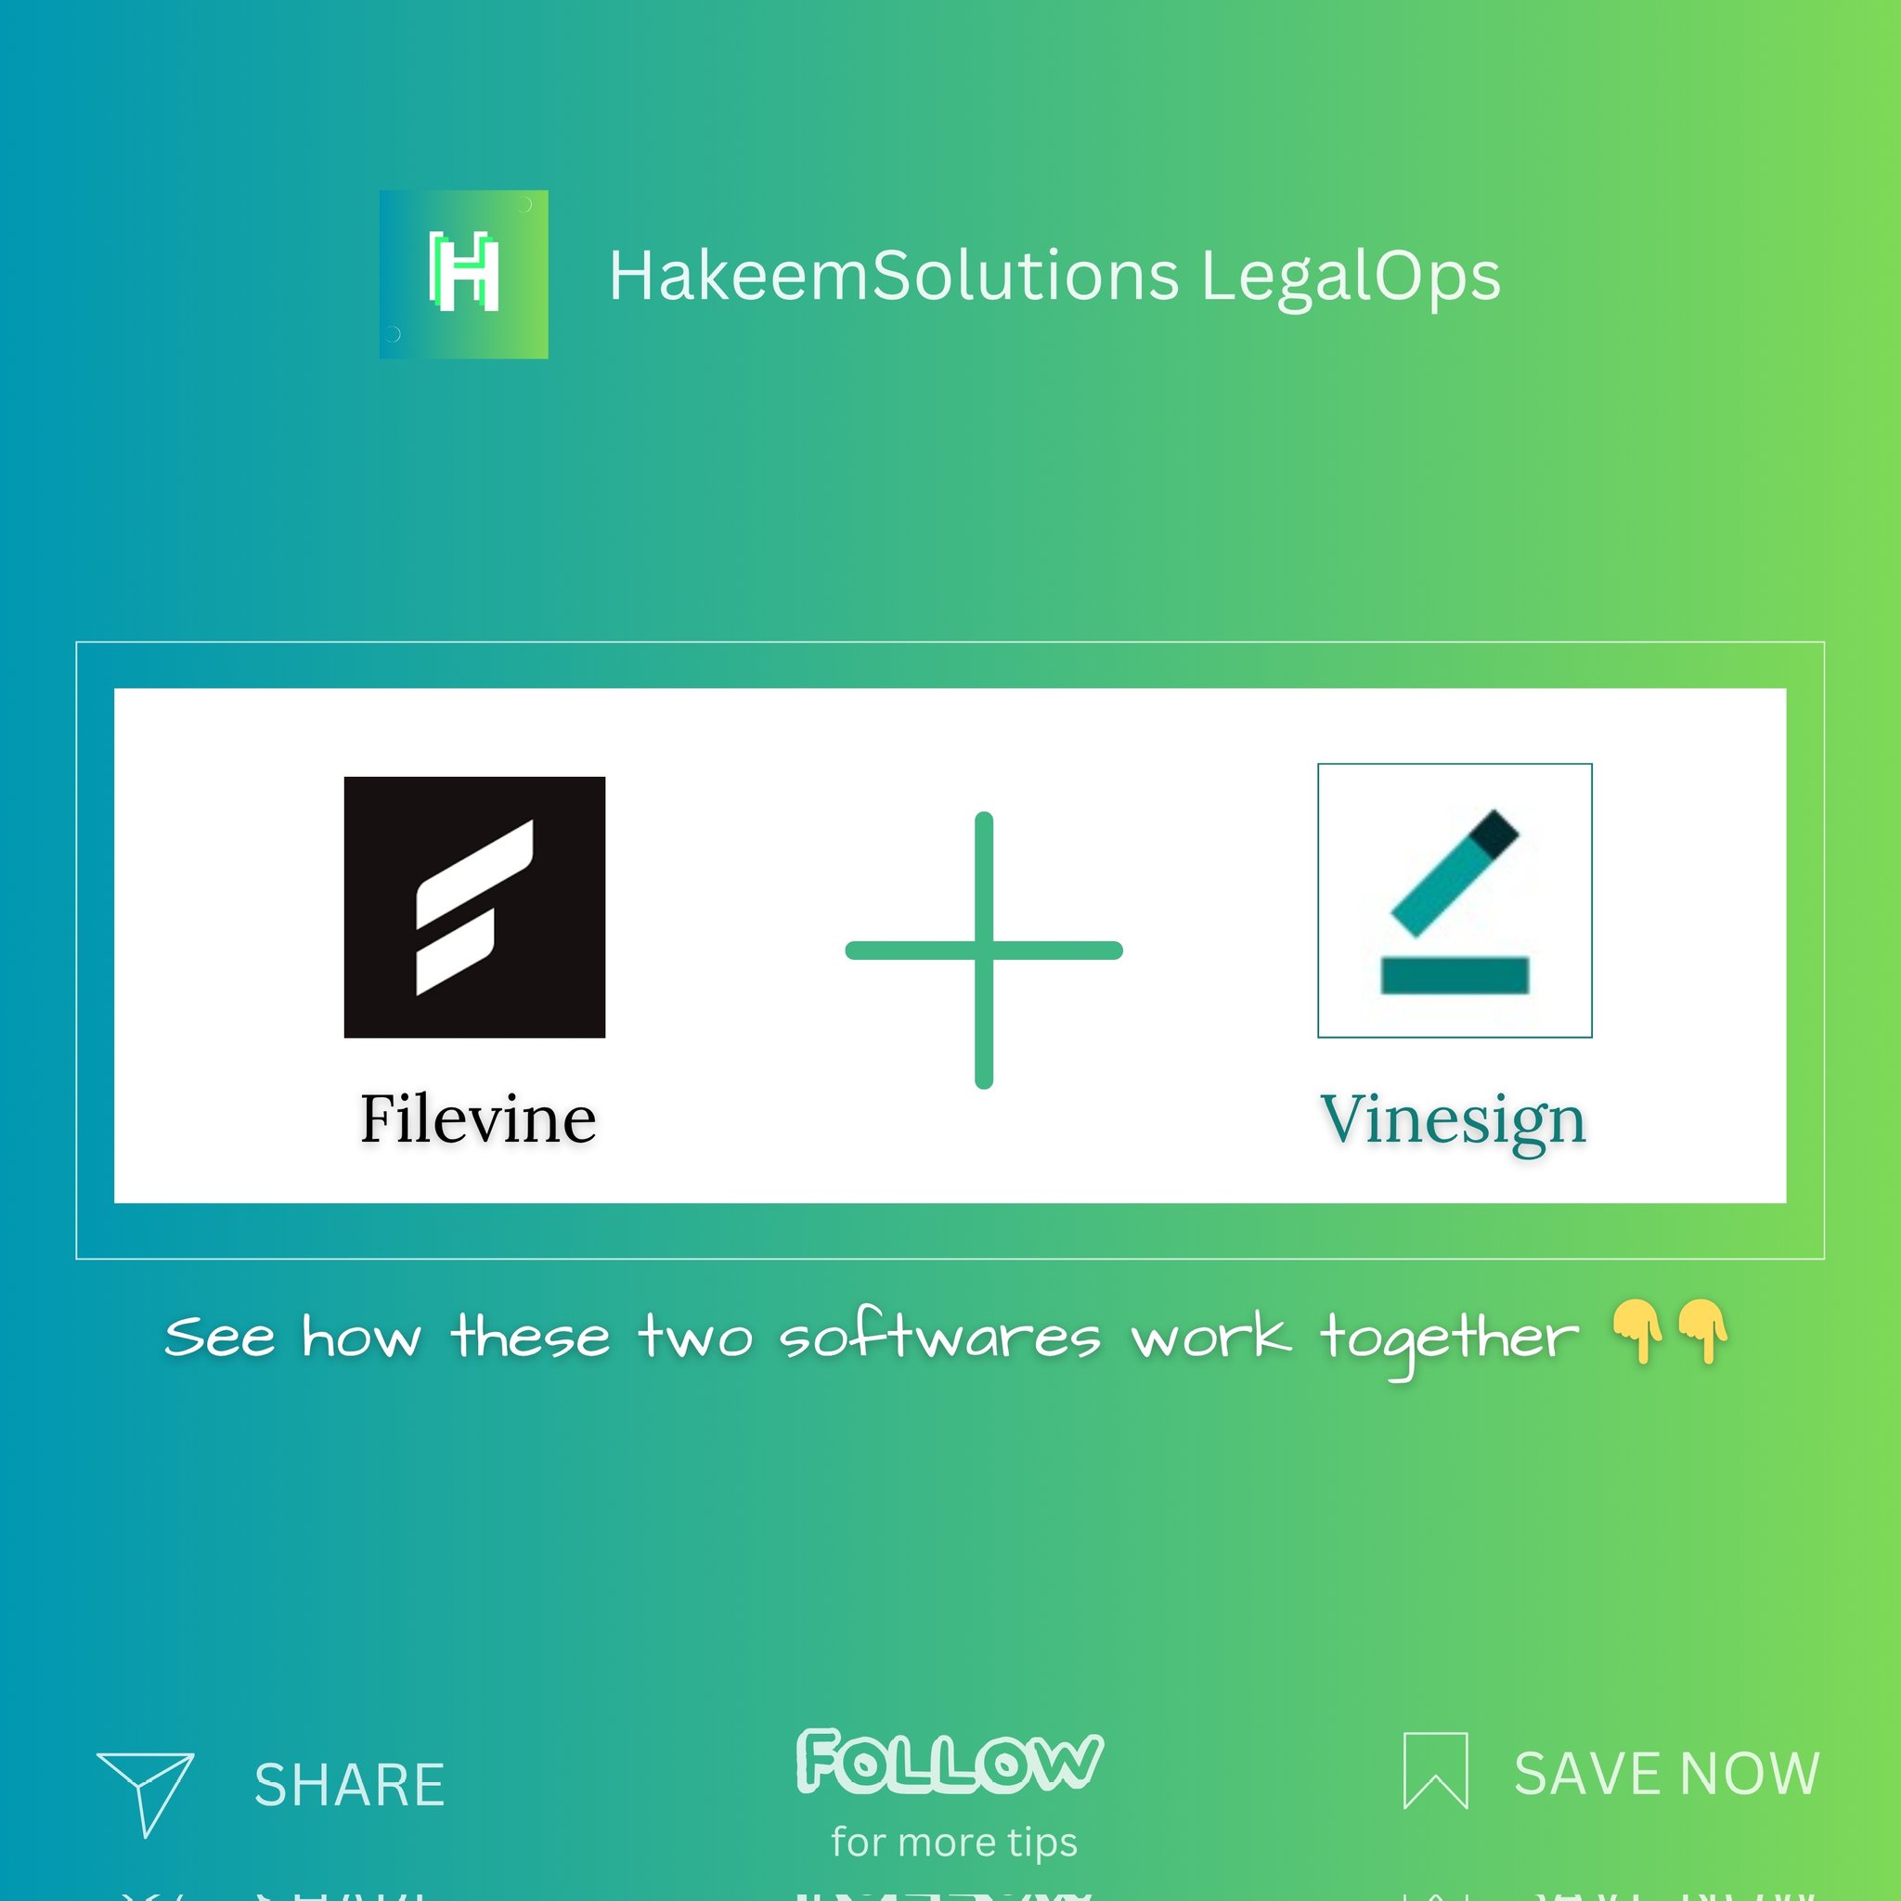Click the teal bar beneath the Vinesign pen
1901x1901 pixels.
click(1455, 976)
